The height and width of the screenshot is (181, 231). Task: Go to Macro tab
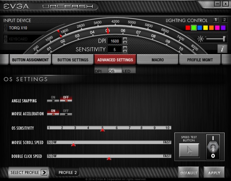coord(158,60)
